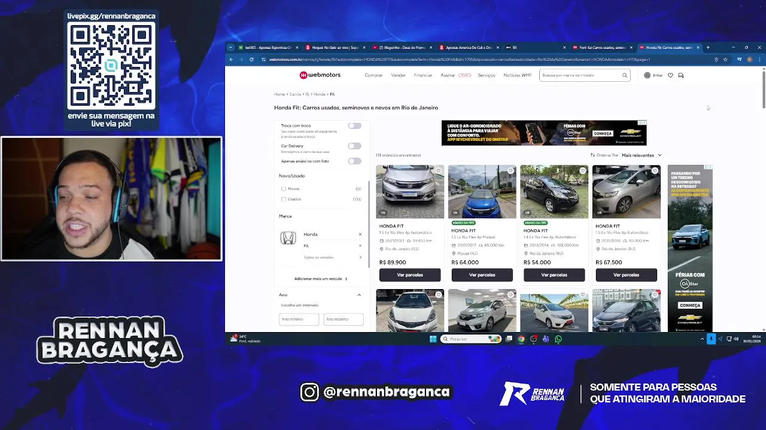
Task: Open Teams icon in the taskbar
Action: click(x=546, y=339)
